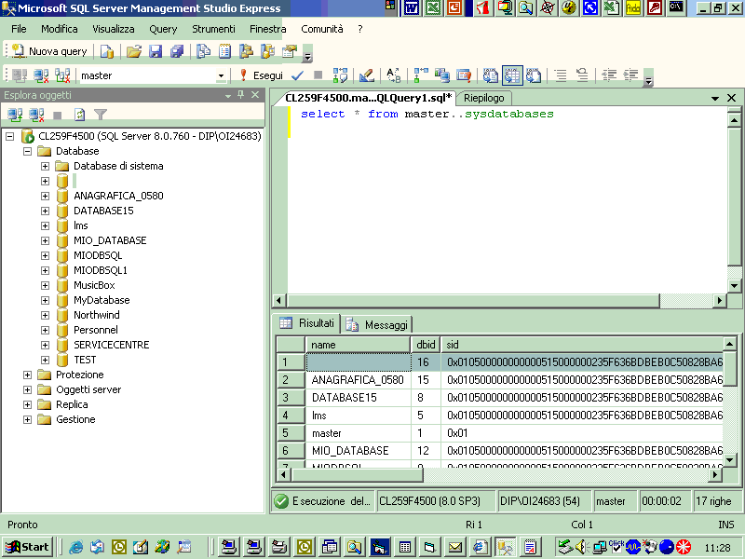Viewport: 745px width, 559px height.
Task: Display the estimated execution plan
Action: (340, 75)
